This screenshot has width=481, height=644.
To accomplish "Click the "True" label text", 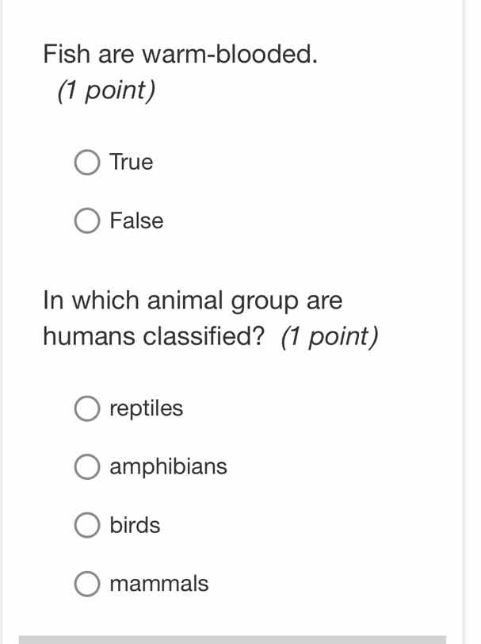I will point(131,162).
